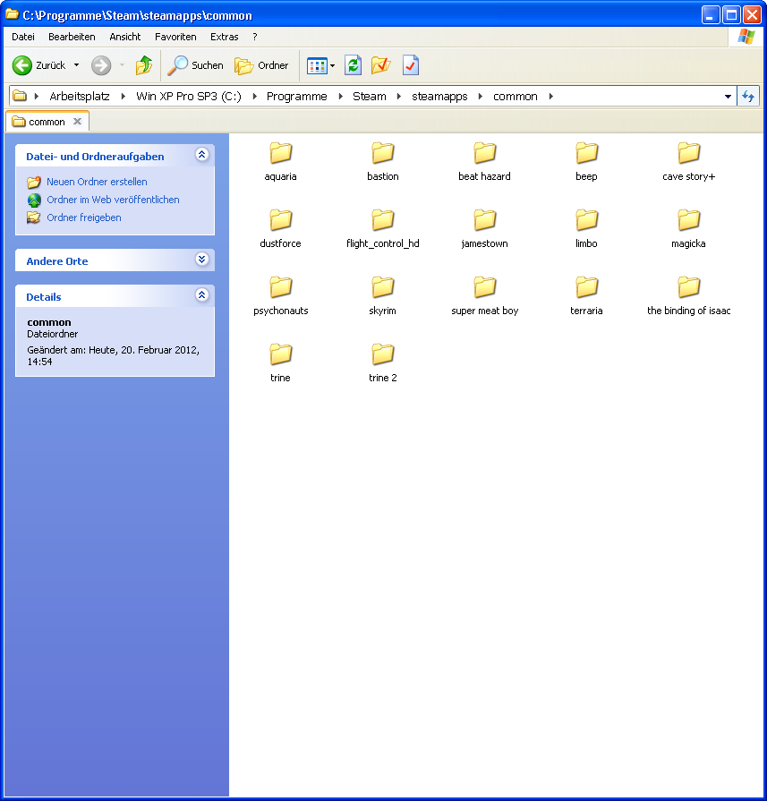
Task: Open the Extras menu
Action: 224,37
